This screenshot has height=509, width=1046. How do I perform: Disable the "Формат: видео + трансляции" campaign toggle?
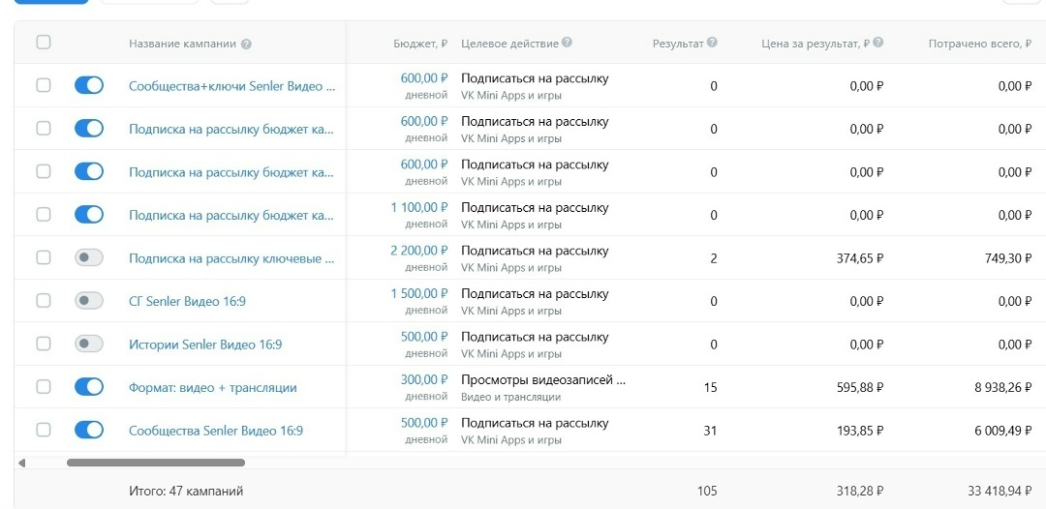[x=89, y=387]
